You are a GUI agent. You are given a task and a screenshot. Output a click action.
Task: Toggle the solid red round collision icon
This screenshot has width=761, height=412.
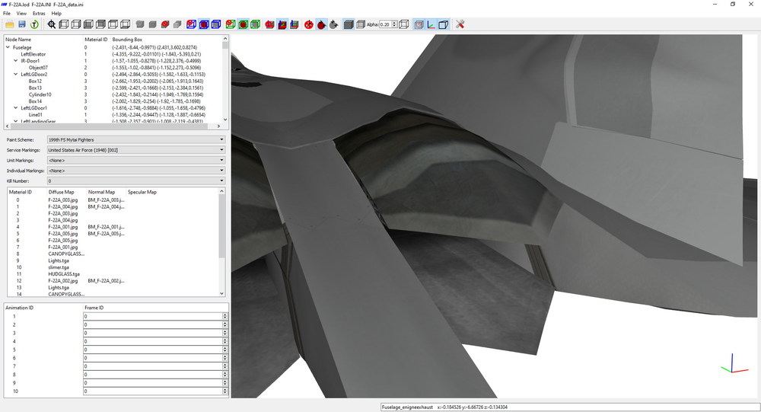[x=321, y=24]
